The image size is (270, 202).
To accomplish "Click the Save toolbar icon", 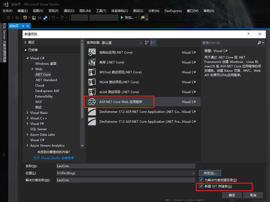I will 40,17.
